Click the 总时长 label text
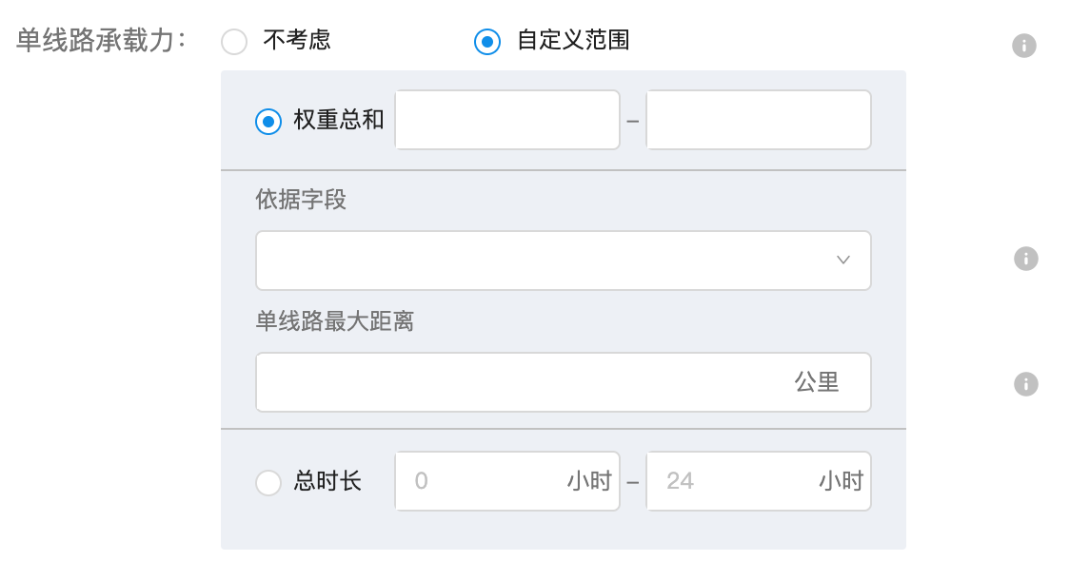 (327, 481)
